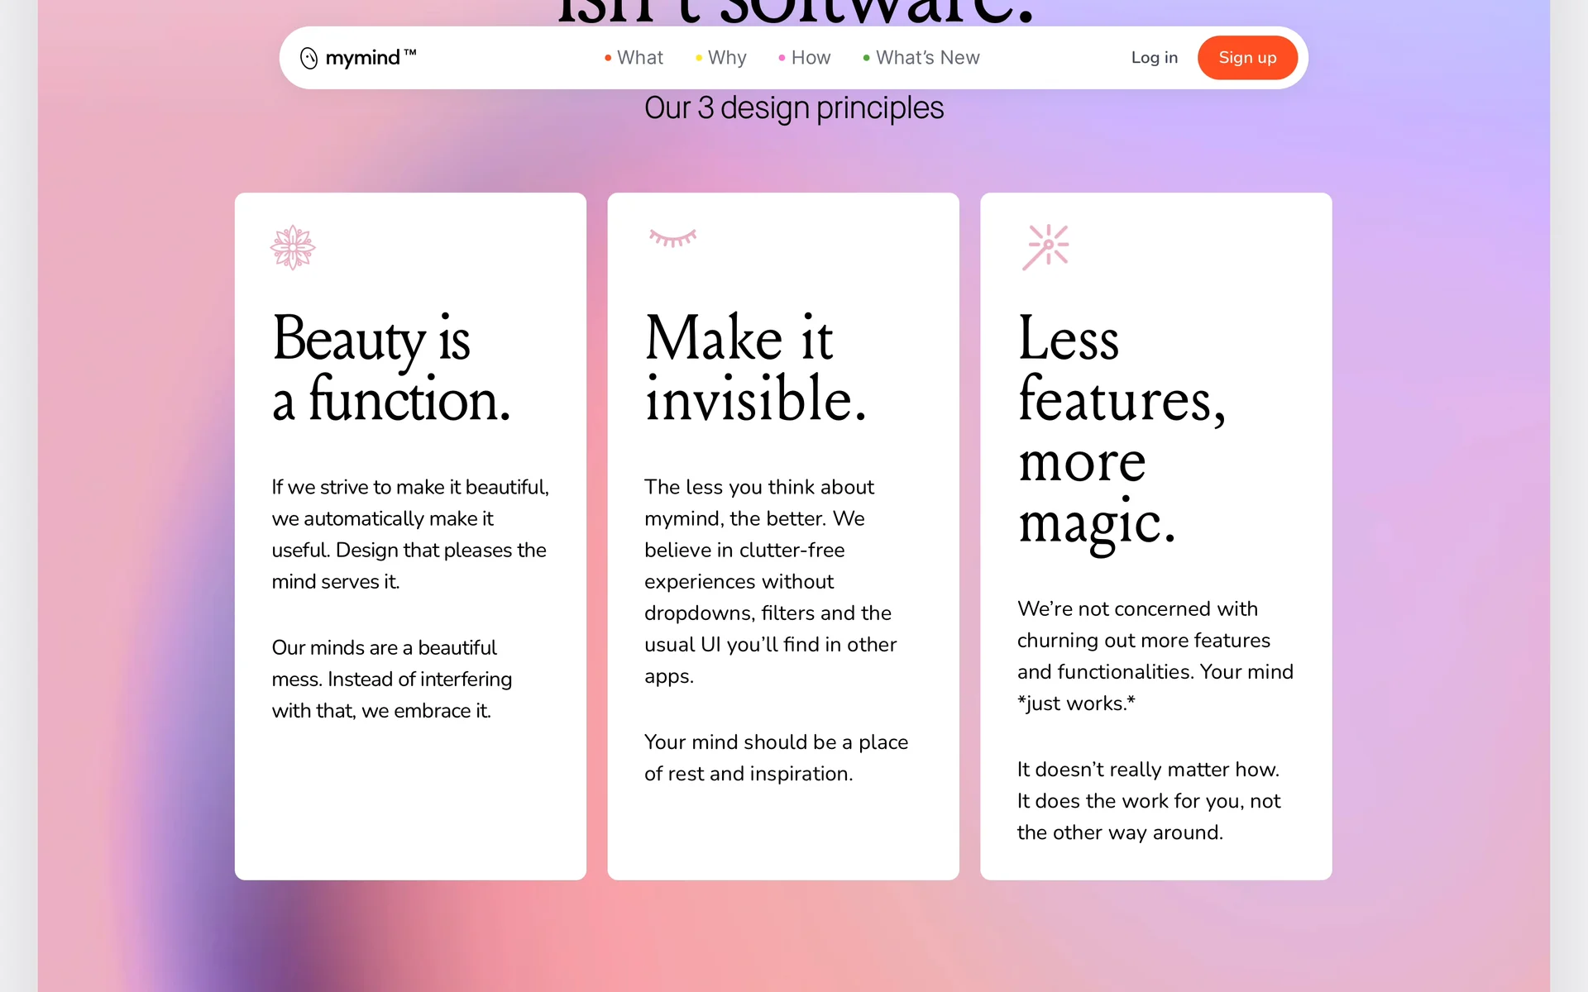Screen dimensions: 1588x992
Task: Click the closed eyelash icon
Action: (672, 238)
